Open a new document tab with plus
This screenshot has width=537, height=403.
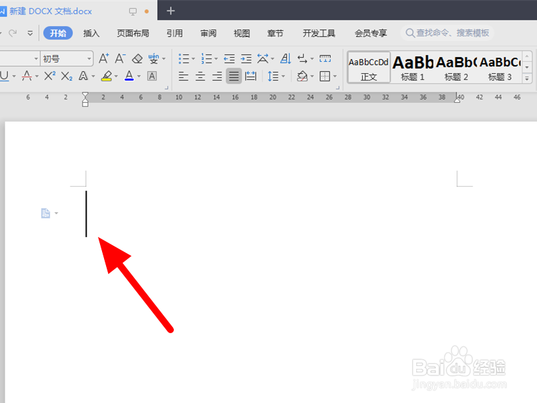pyautogui.click(x=170, y=11)
